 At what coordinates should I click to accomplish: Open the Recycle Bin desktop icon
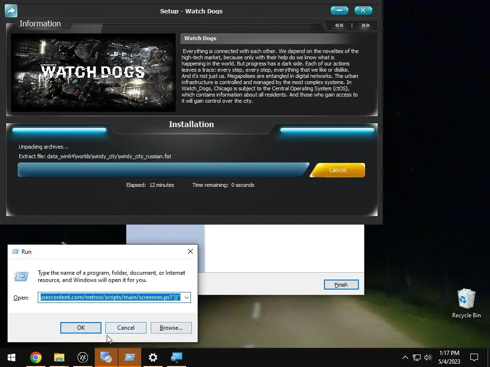click(x=466, y=303)
